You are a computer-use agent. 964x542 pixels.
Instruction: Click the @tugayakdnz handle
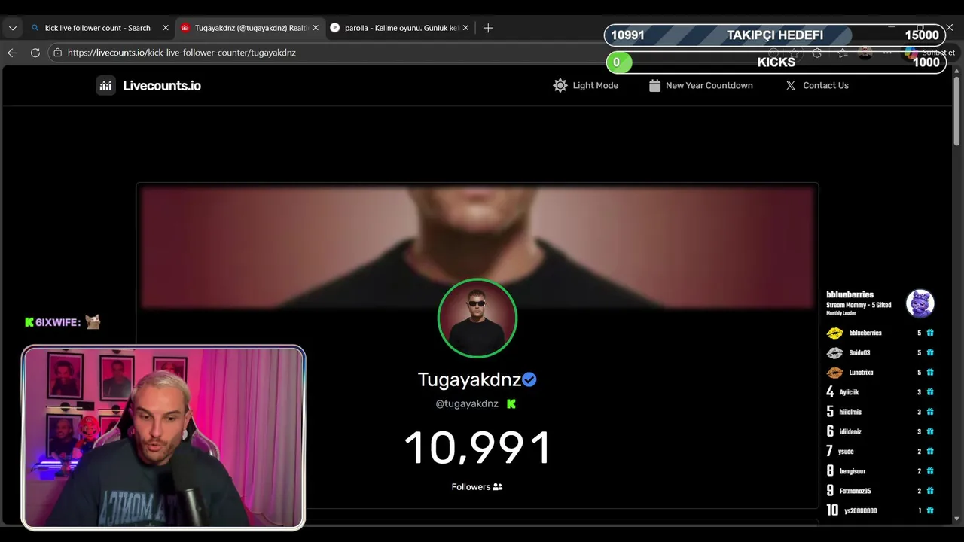point(467,403)
